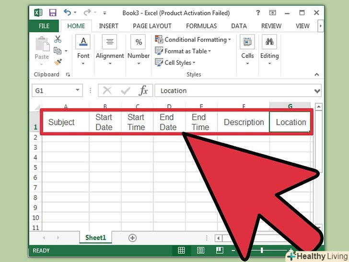This screenshot has width=349, height=262.
Task: Open the Clipboard dialog launcher
Action: coord(68,75)
